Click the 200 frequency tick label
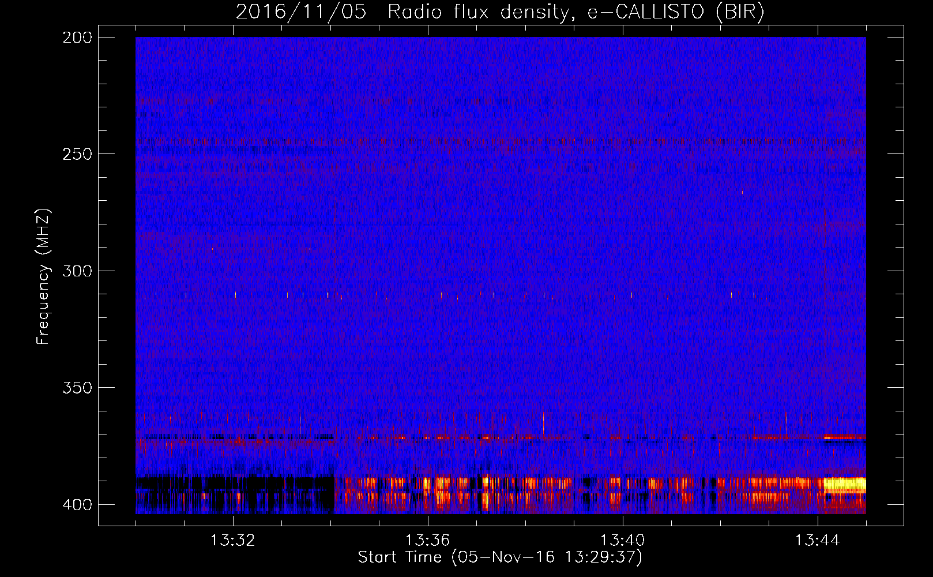Screen dimensions: 933x577 [77, 38]
